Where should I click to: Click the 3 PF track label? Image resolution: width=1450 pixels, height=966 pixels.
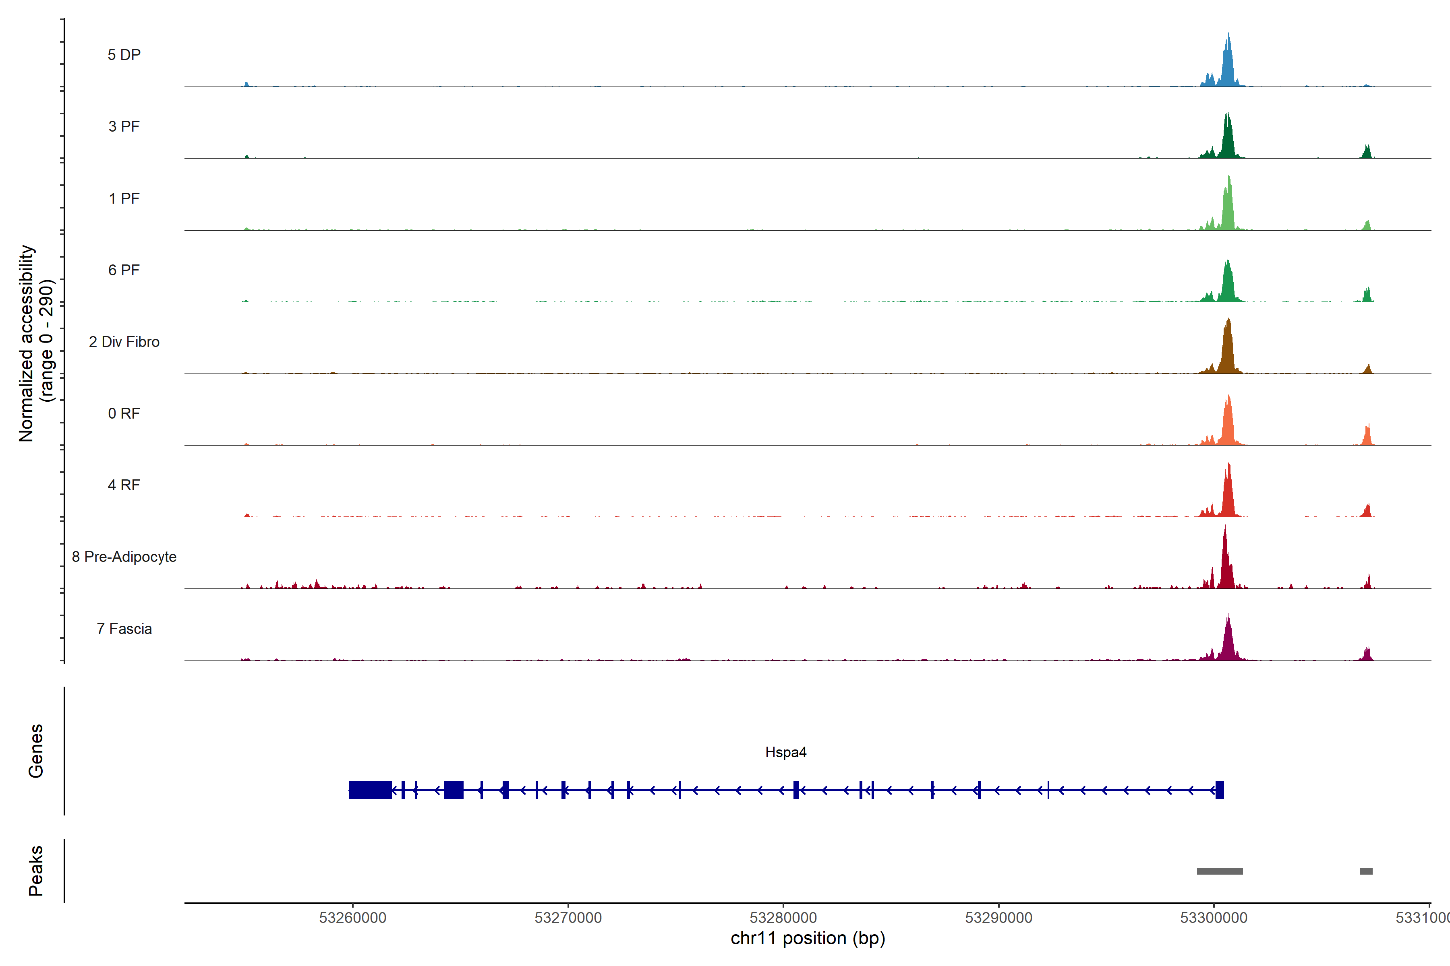point(124,126)
